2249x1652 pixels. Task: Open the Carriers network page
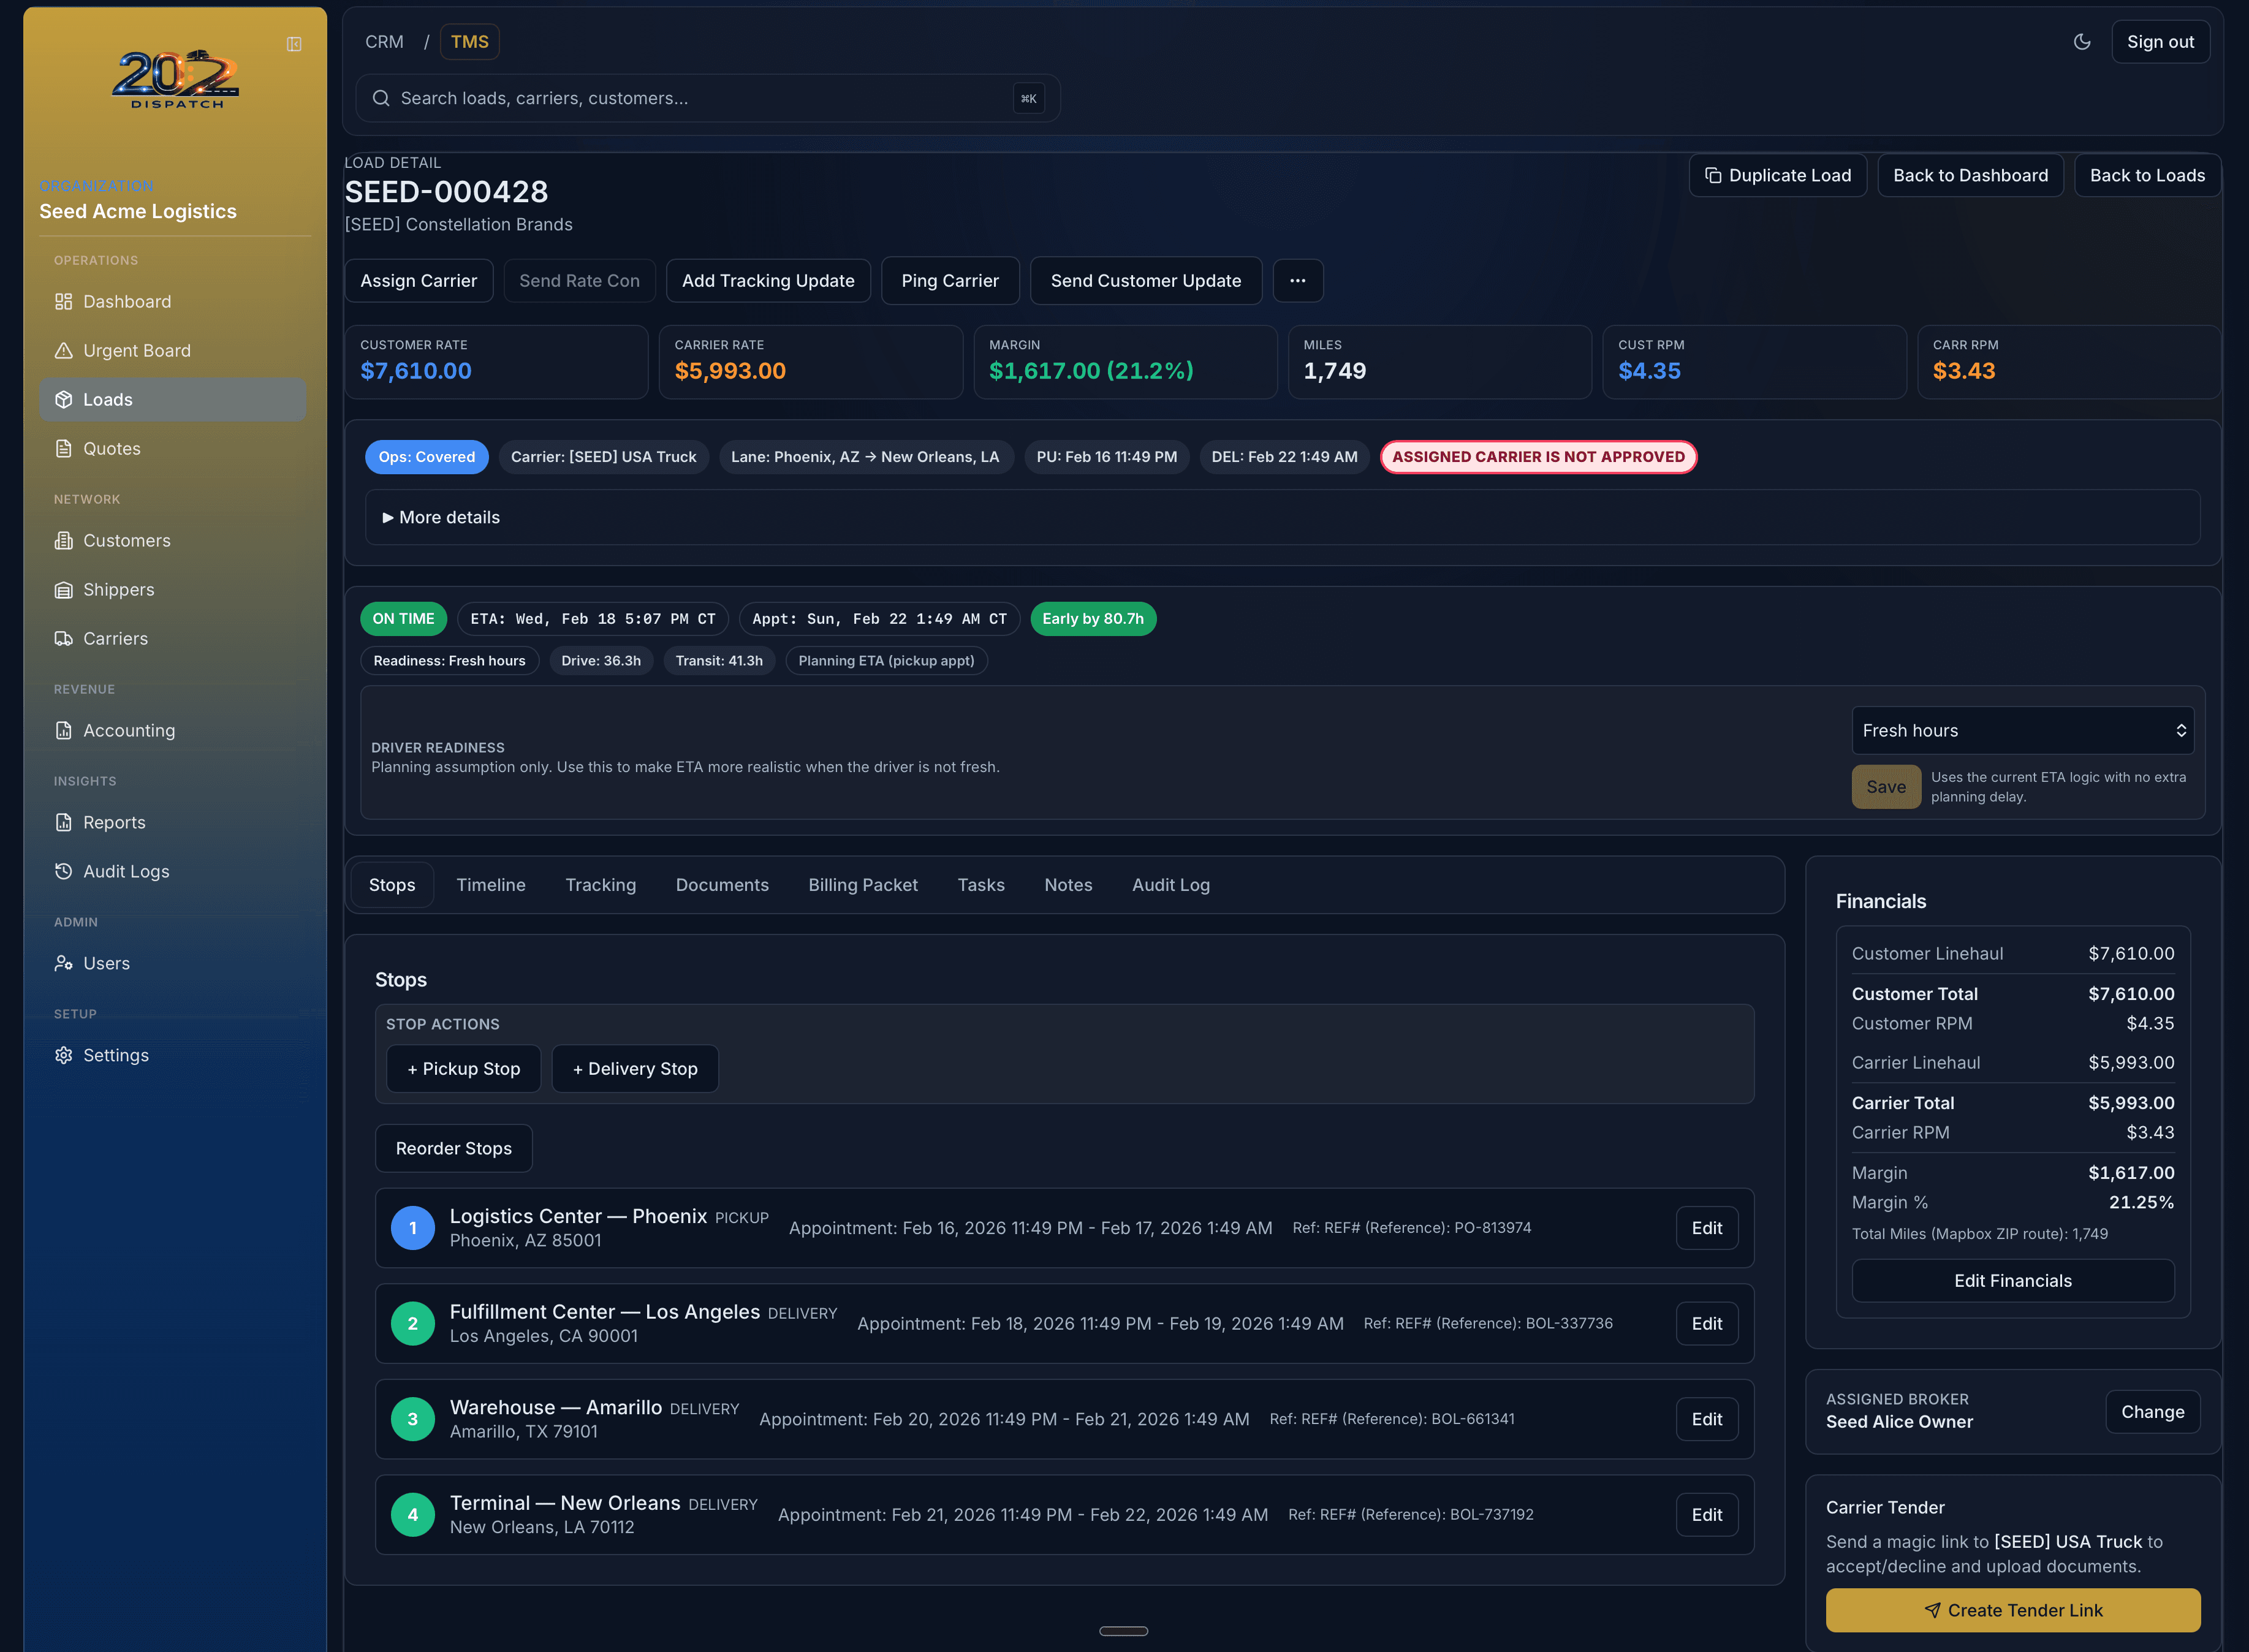coord(115,638)
